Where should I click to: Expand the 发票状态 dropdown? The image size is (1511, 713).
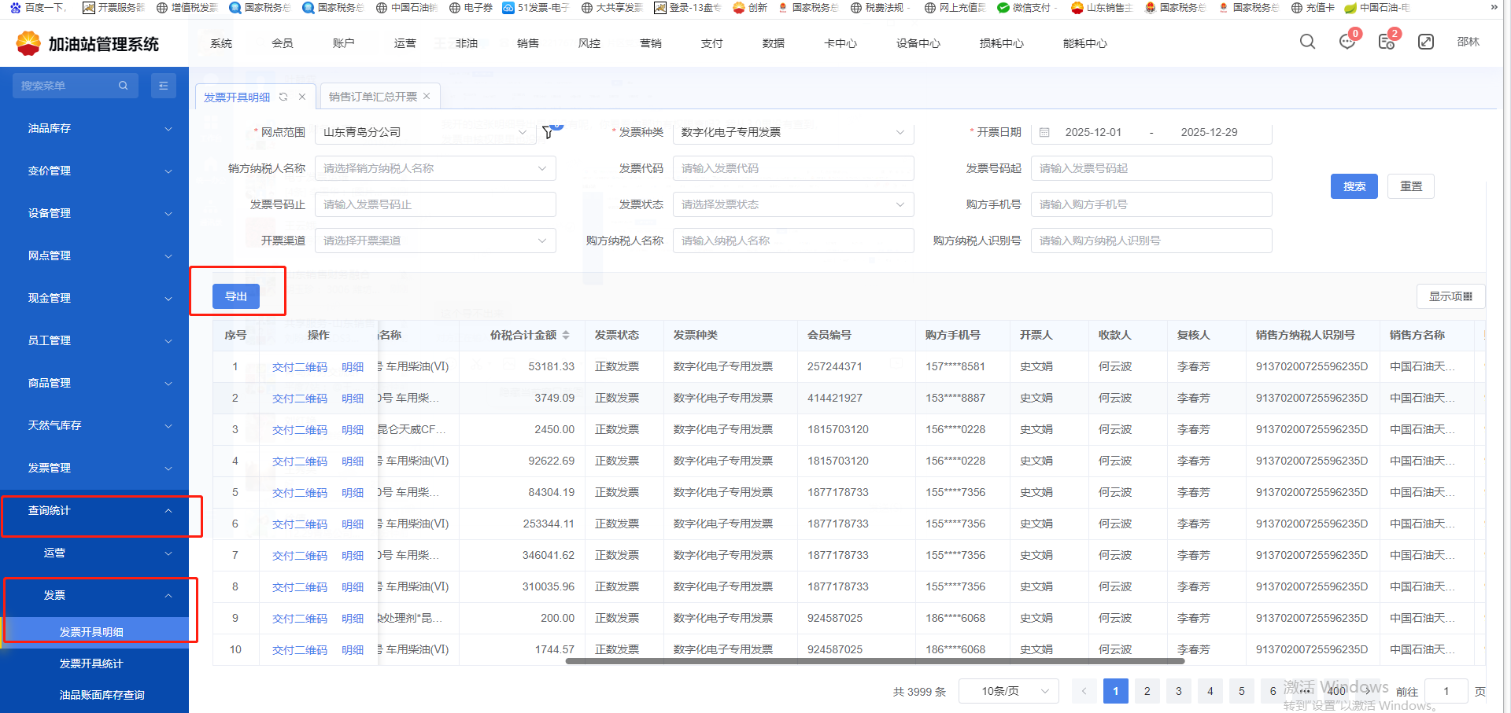pyautogui.click(x=792, y=204)
